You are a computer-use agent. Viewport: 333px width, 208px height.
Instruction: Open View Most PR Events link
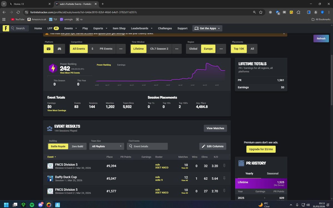[x=70, y=73]
